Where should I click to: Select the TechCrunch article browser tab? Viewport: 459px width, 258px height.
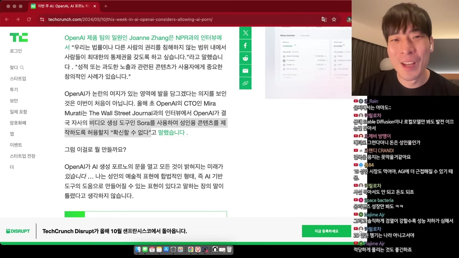(64, 6)
